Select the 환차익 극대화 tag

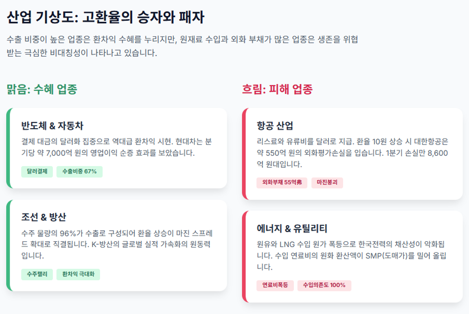78,274
